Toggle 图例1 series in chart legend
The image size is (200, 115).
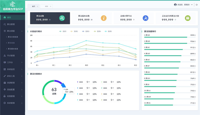tap(63, 31)
